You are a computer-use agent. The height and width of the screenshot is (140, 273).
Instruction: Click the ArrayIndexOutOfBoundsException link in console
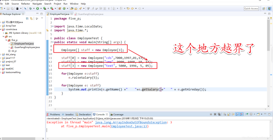pos(131,122)
